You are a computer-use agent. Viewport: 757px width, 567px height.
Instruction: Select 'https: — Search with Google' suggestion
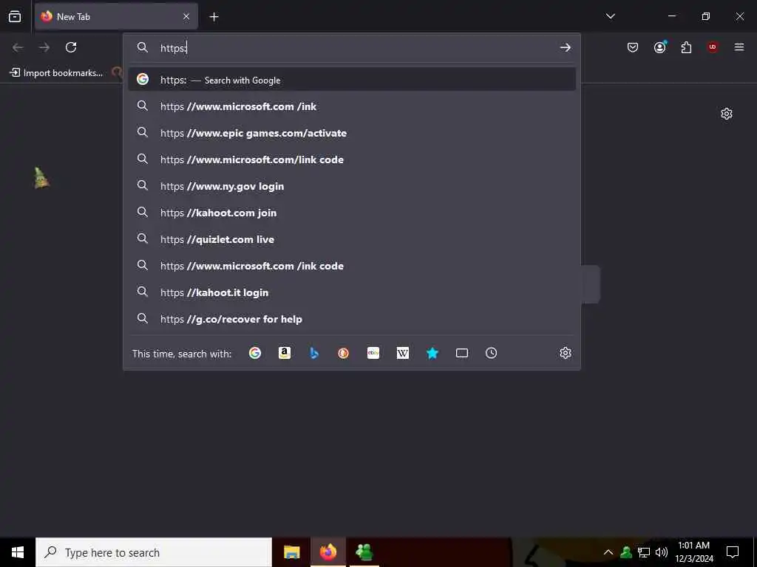tap(352, 80)
